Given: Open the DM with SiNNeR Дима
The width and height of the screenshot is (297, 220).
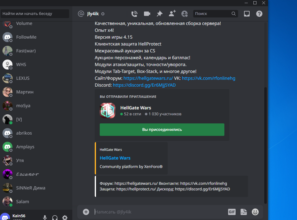Looking at the screenshot, I should point(36,188).
